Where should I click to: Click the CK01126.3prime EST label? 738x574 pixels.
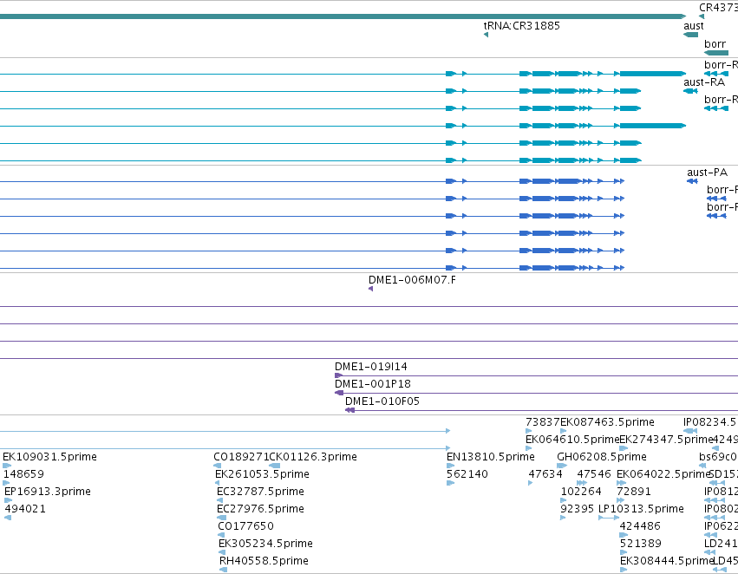pos(313,457)
